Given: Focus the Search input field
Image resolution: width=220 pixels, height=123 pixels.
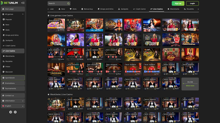Looking at the screenshot, I should pyautogui.click(x=57, y=3).
